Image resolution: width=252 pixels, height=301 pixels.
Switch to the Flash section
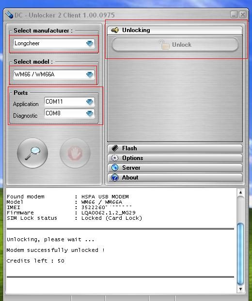coord(175,148)
